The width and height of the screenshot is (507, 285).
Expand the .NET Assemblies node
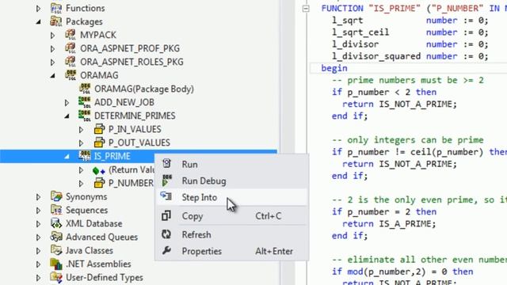38,264
